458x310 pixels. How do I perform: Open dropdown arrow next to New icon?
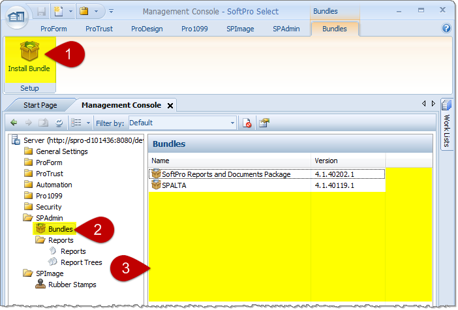coord(70,12)
